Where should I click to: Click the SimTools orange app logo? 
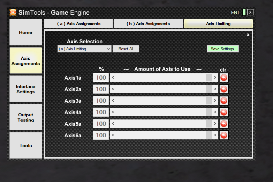pyautogui.click(x=13, y=12)
